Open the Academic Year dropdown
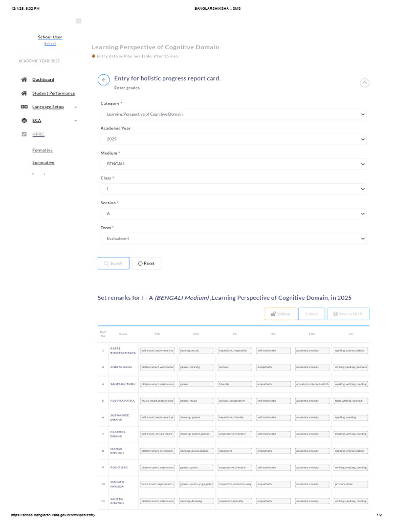This screenshot has height=524, width=393. [x=233, y=139]
